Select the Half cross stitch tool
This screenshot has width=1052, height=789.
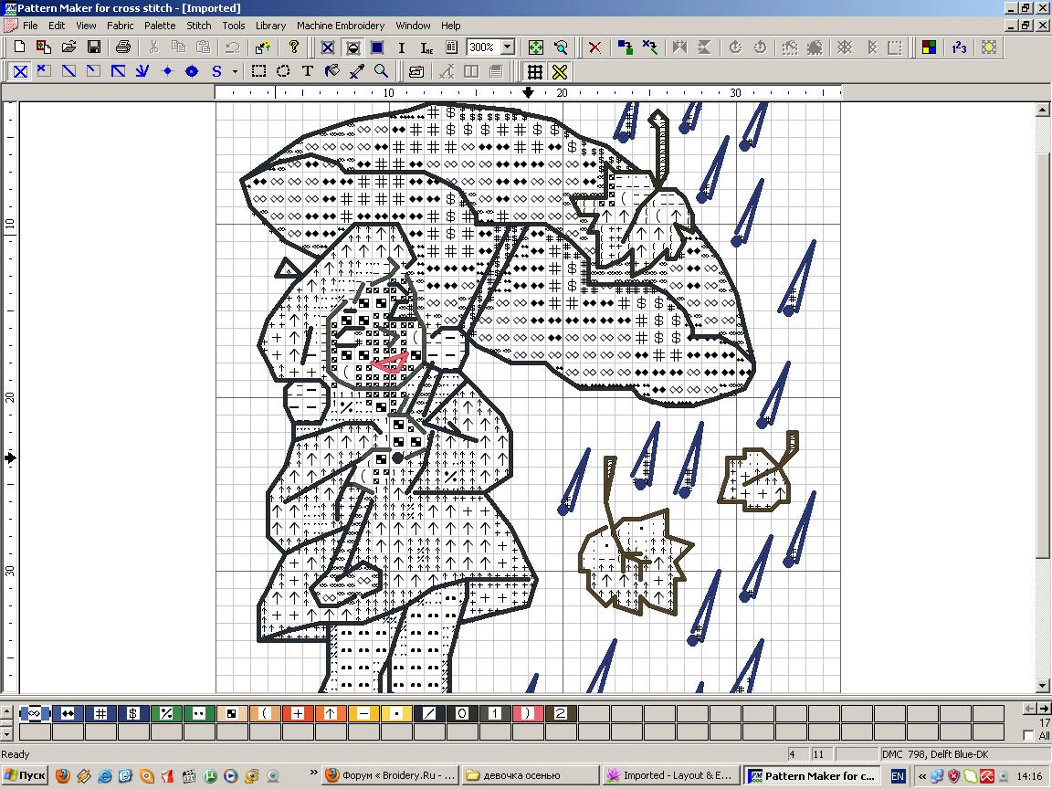coord(69,71)
